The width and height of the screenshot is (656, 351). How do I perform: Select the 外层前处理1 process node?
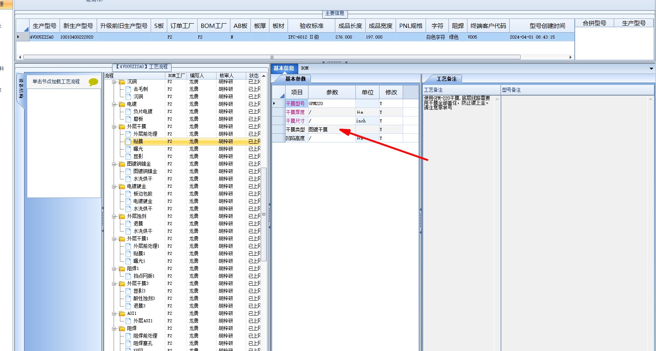click(x=146, y=246)
